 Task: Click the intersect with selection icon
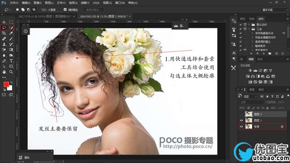tap(34, 10)
